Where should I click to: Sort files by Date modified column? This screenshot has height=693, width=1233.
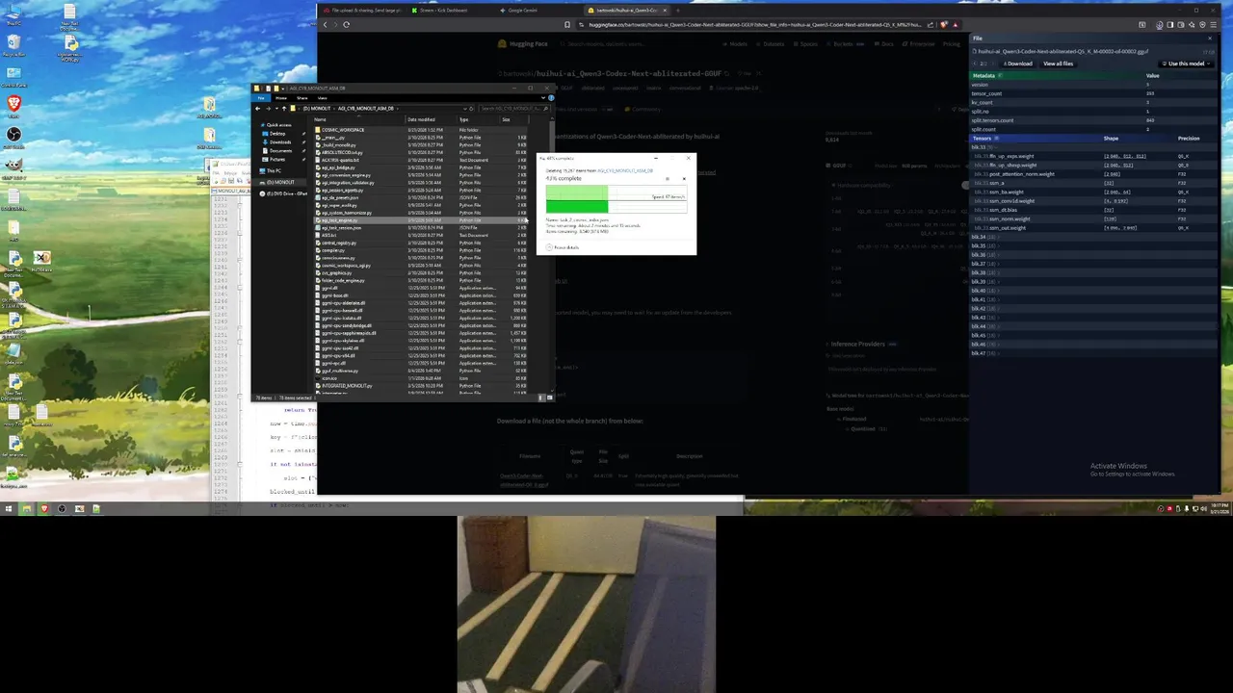pyautogui.click(x=432, y=119)
